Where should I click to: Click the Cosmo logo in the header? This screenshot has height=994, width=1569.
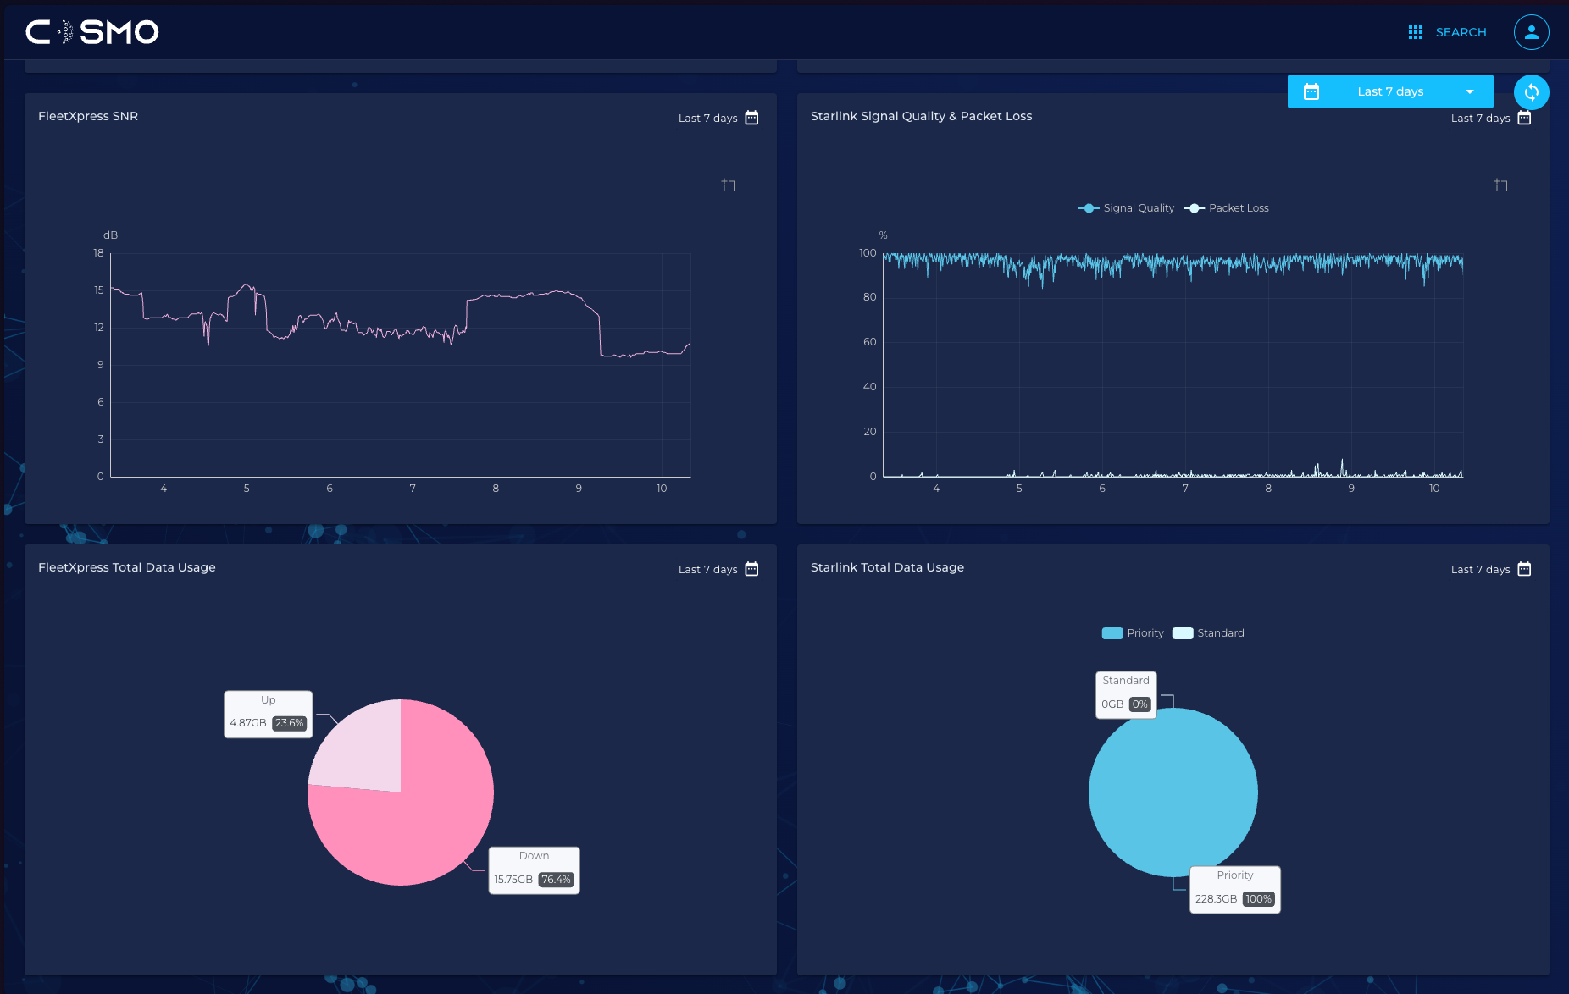click(x=92, y=32)
